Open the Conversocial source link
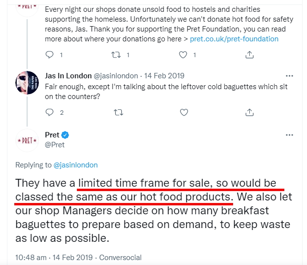The image size is (307, 265). tap(120, 257)
